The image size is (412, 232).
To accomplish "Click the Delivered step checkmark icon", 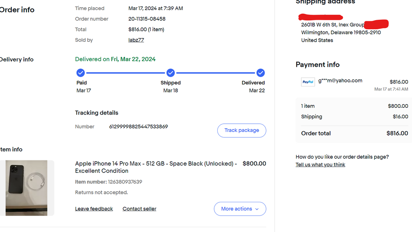I will 260,73.
